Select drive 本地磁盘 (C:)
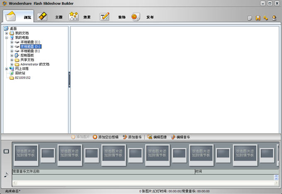 pos(30,42)
